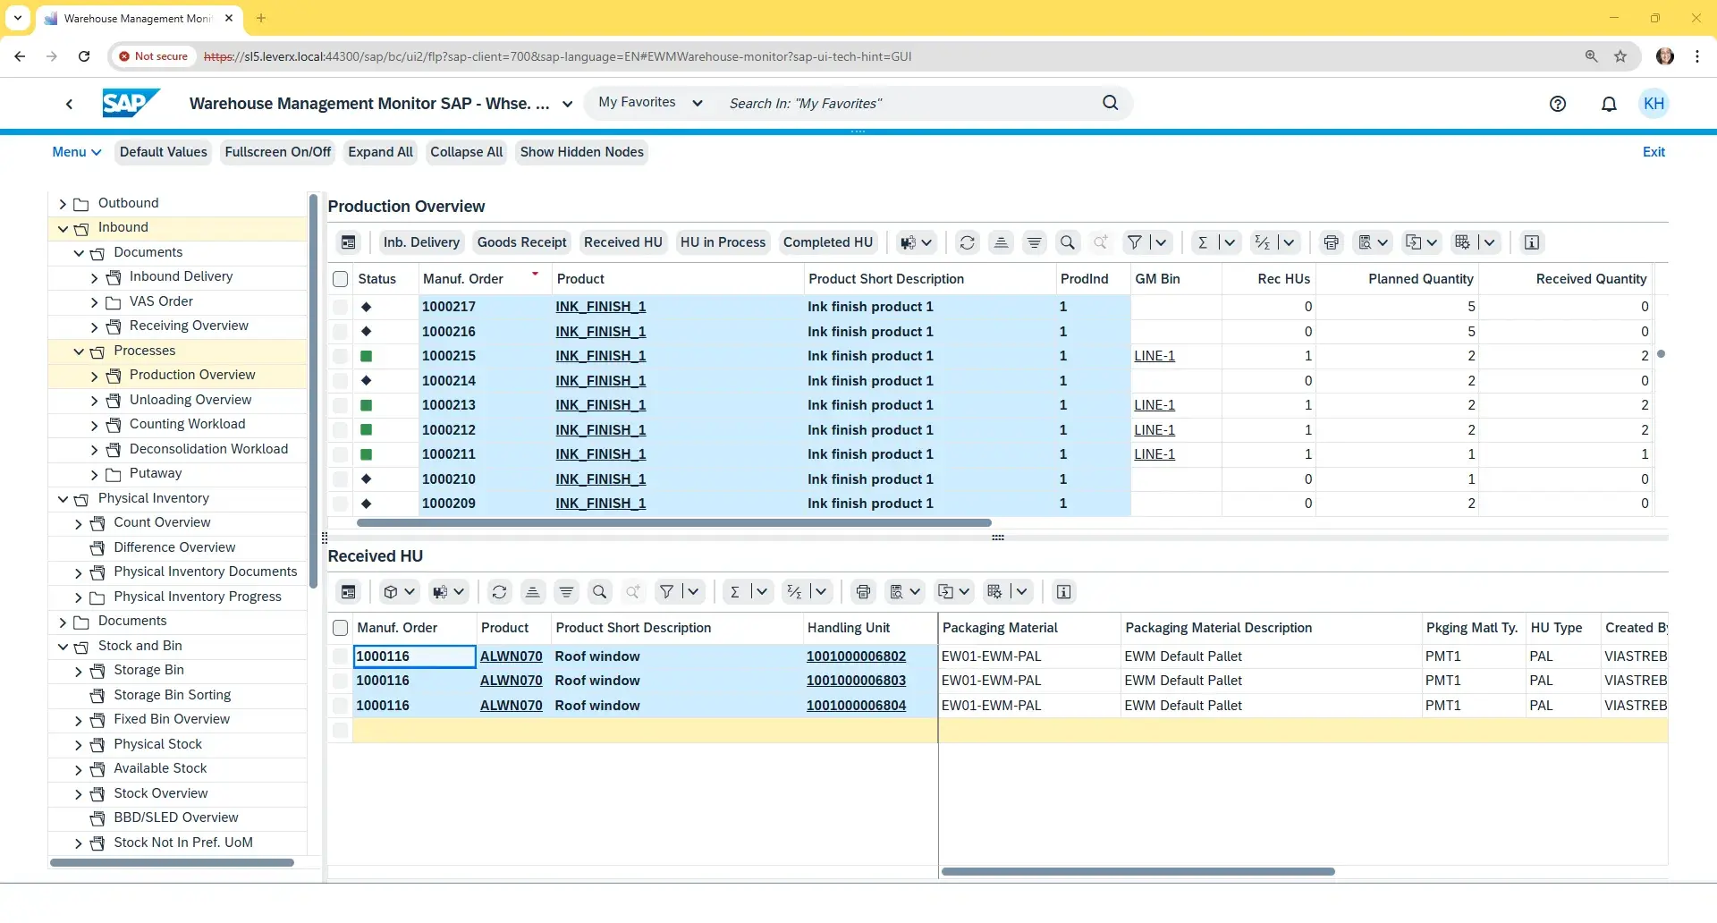Open the filter dropdown arrow in Production Overview
Image resolution: width=1717 pixels, height=923 pixels.
pyautogui.click(x=1161, y=242)
